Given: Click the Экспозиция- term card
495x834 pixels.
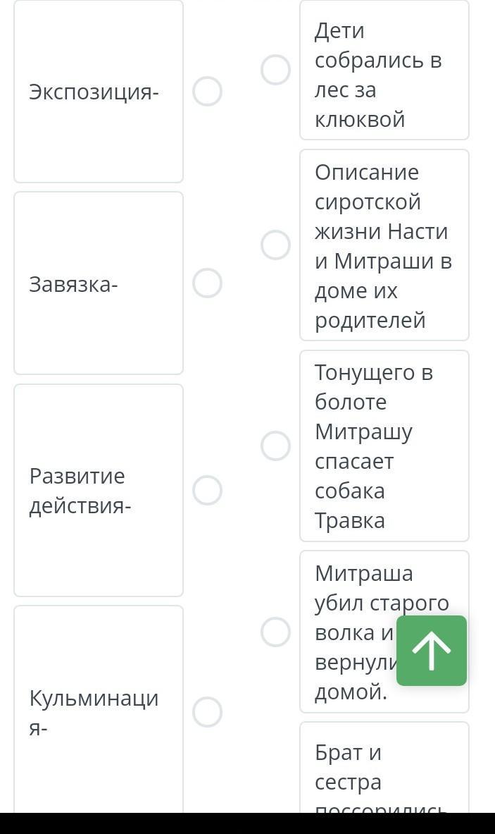Looking at the screenshot, I should (99, 92).
